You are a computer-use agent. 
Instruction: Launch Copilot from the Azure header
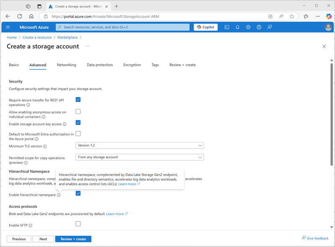click(206, 27)
